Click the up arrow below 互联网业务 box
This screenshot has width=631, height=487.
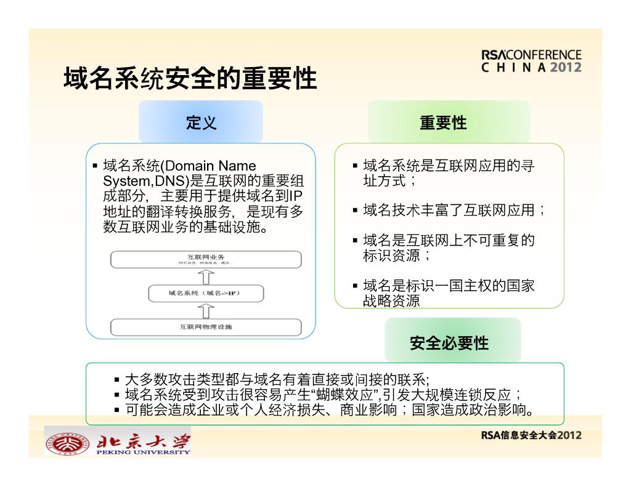coord(206,276)
